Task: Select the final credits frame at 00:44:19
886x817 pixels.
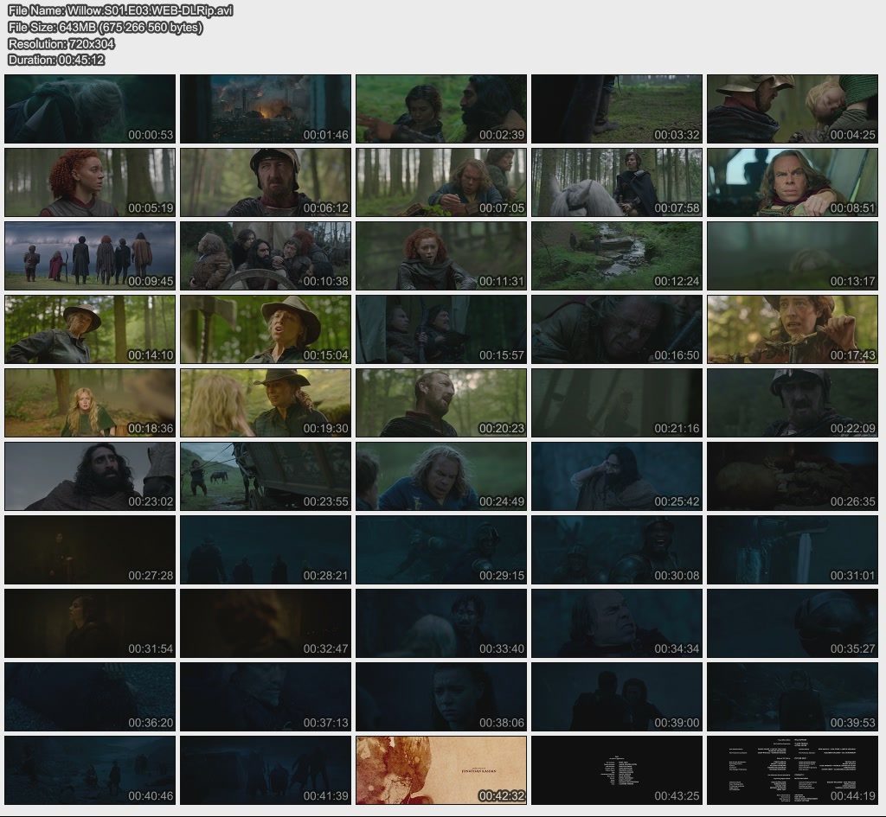Action: (793, 770)
